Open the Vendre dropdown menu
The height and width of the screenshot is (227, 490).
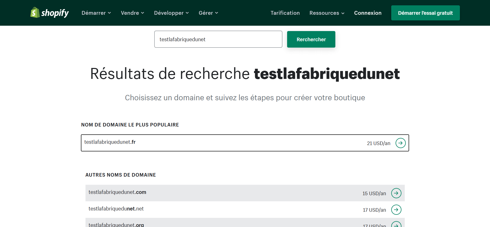coord(132,13)
